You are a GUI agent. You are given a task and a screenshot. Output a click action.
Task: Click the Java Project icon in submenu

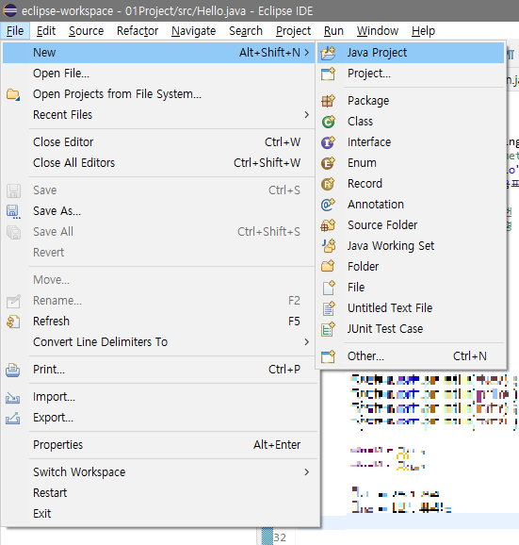[328, 53]
